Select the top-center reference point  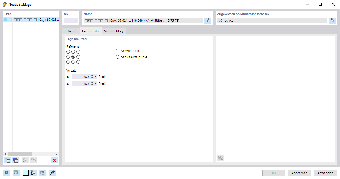[x=73, y=52]
